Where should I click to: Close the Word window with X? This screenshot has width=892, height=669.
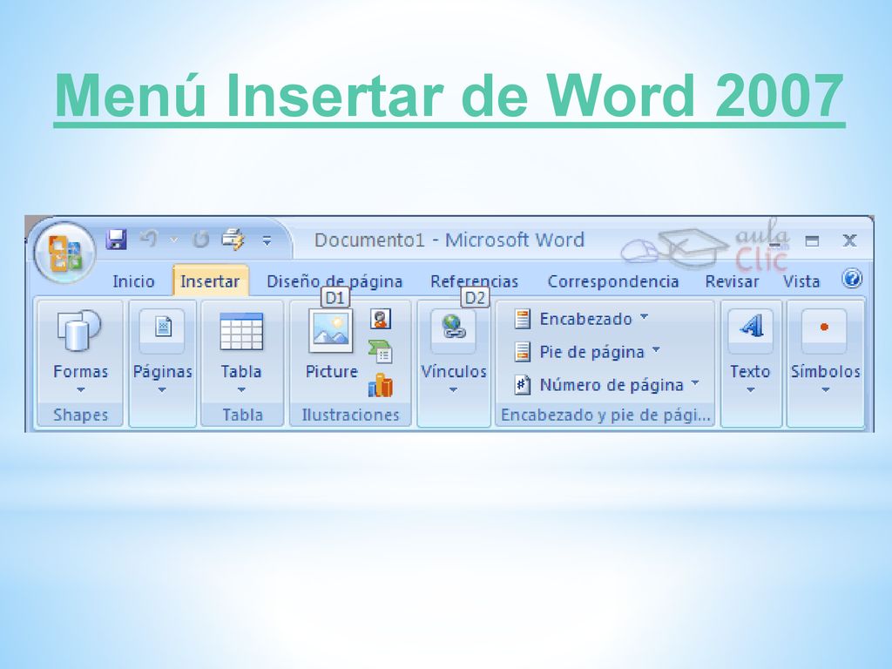click(x=849, y=240)
